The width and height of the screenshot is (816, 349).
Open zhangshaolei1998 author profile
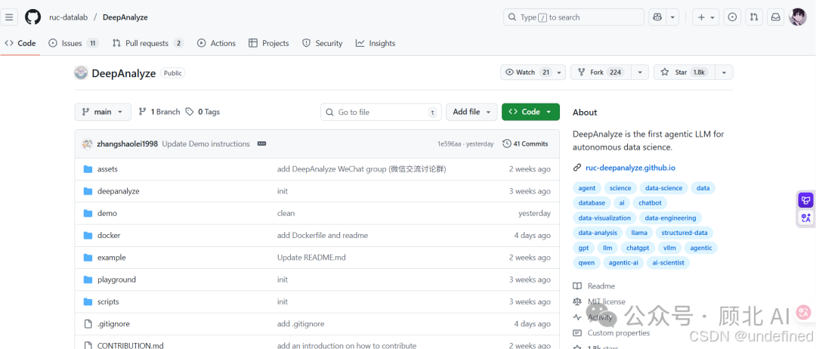pyautogui.click(x=127, y=144)
